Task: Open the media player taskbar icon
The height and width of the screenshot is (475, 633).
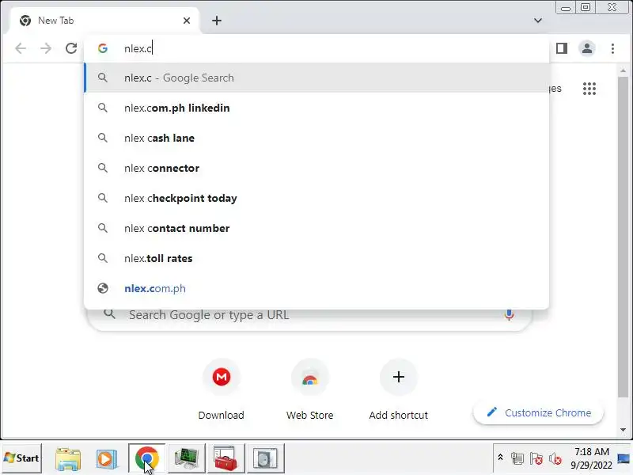Action: 106,458
